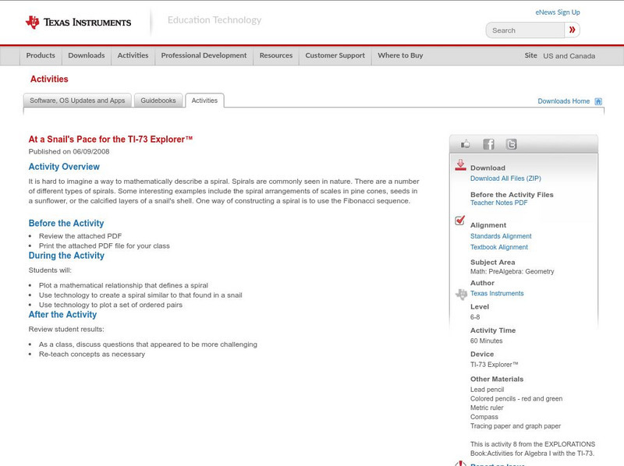
Task: Click Download All Files (ZIP)
Action: (x=505, y=178)
